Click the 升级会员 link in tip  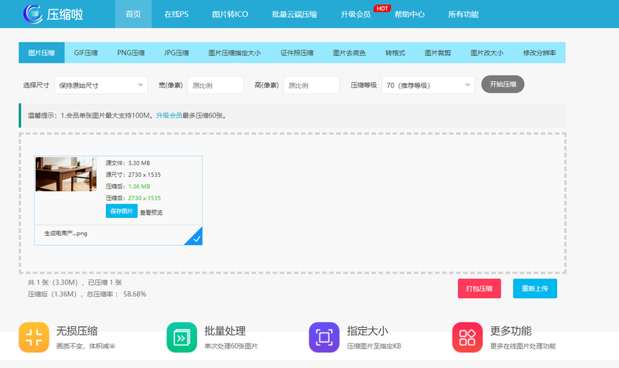pos(169,115)
